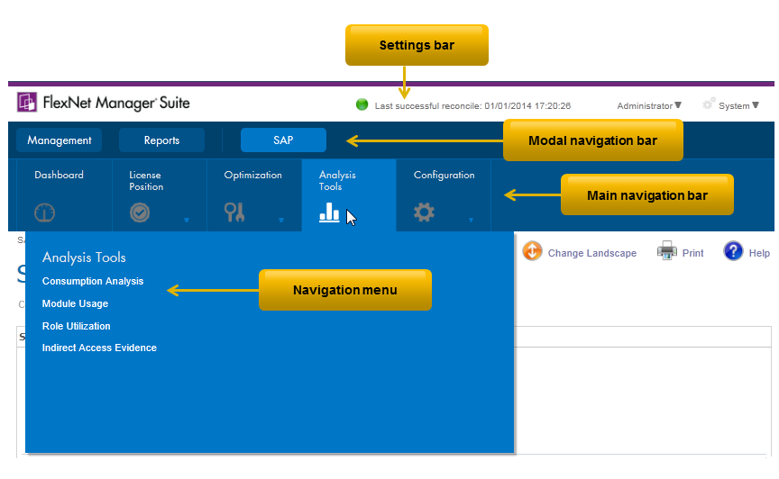Click the License Position checkmark icon
This screenshot has height=479, width=779.
(x=140, y=212)
